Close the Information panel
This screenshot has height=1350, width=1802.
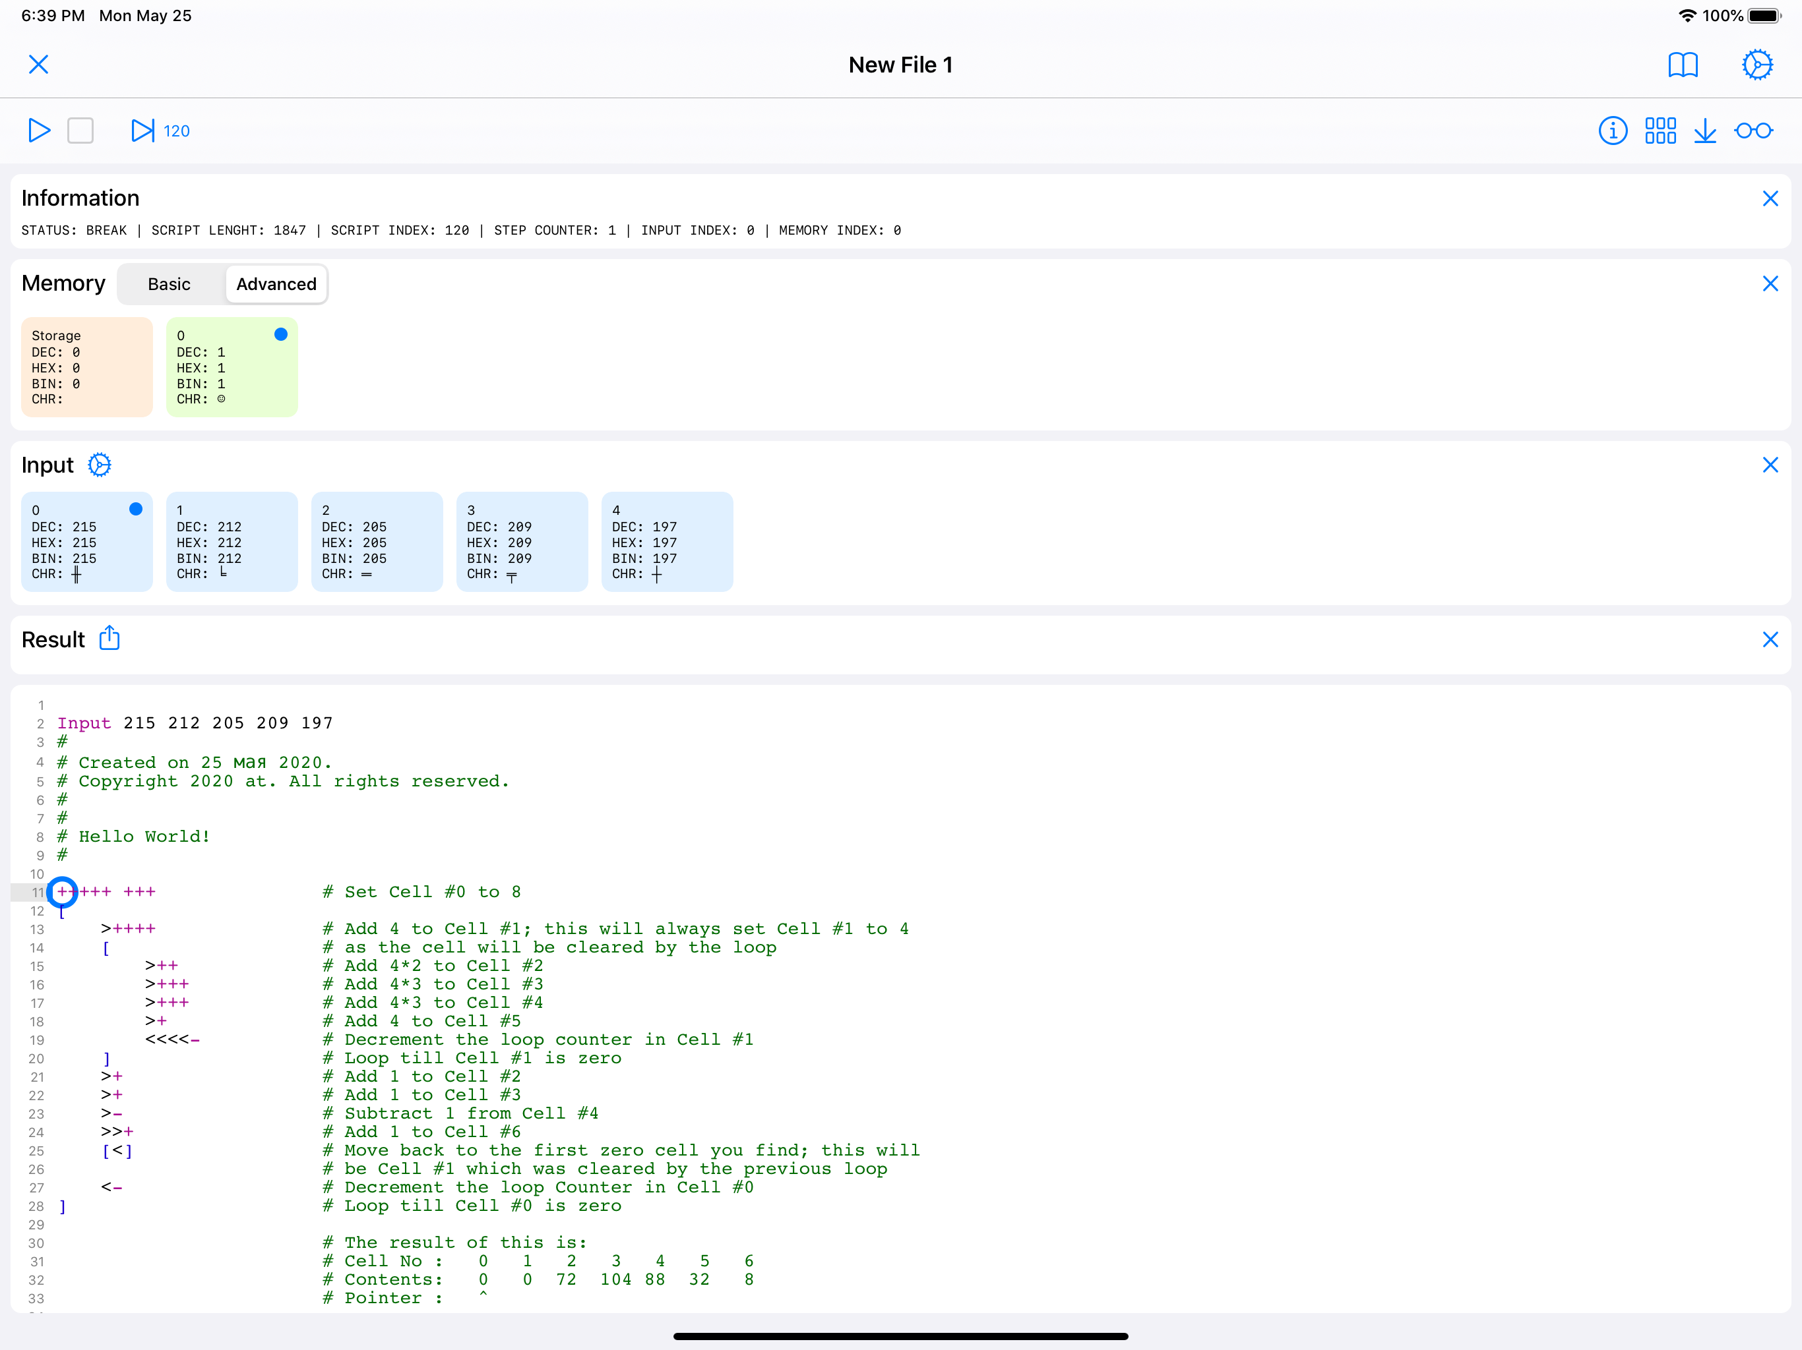pos(1770,198)
